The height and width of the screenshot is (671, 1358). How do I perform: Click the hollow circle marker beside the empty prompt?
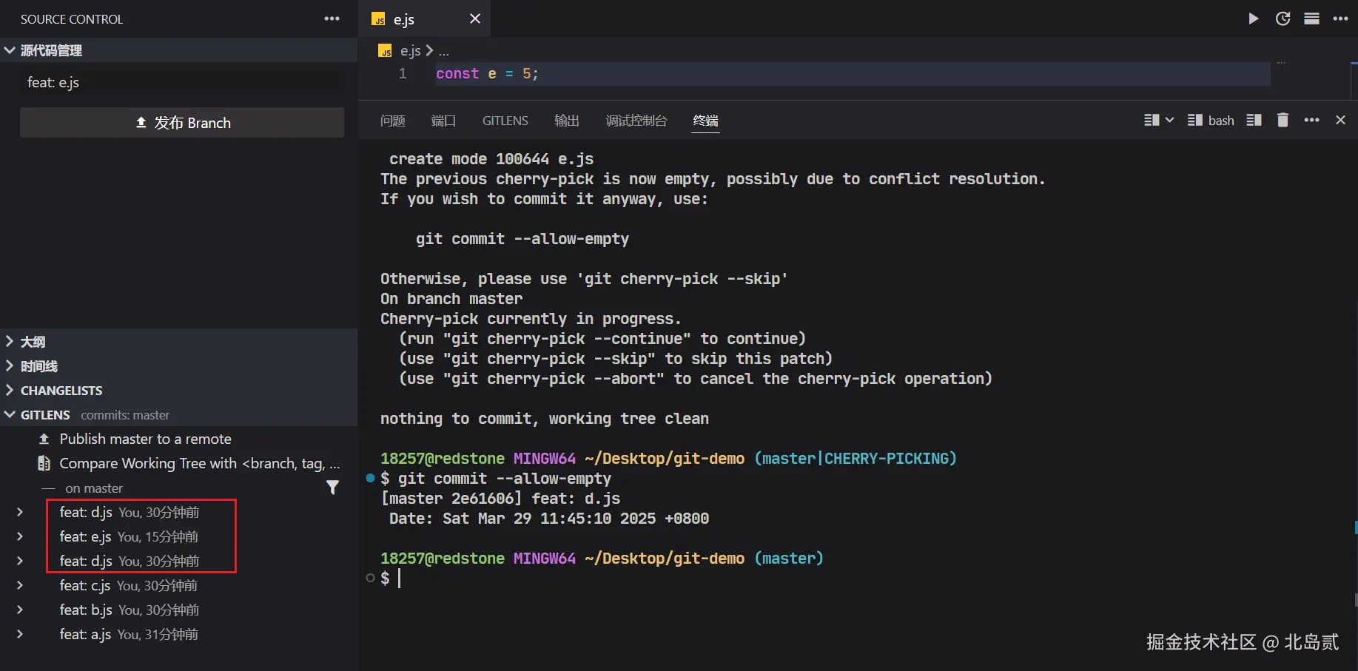[370, 578]
